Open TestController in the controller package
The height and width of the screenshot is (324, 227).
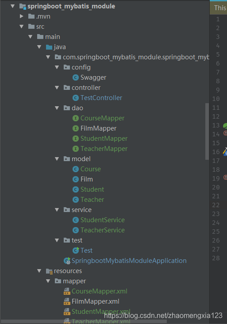(x=101, y=98)
